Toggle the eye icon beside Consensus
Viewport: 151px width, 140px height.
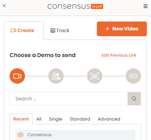[21, 135]
